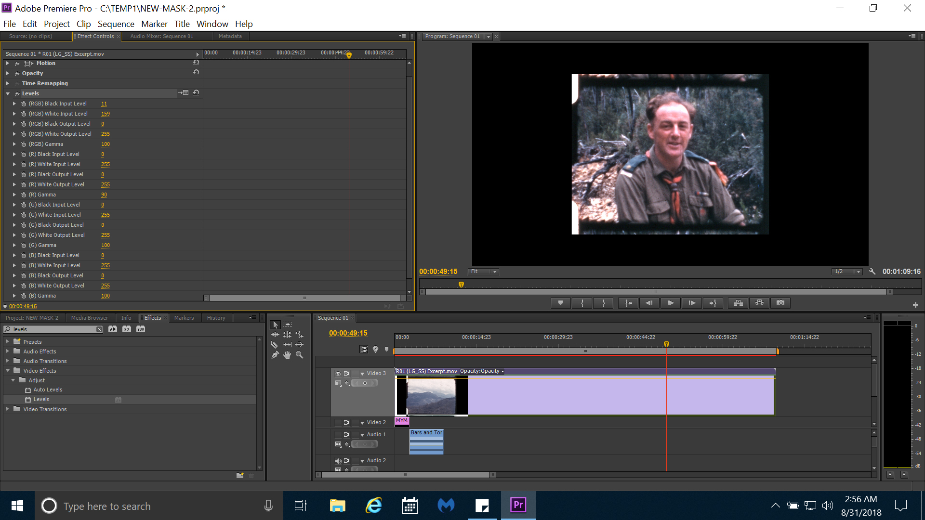
Task: Switch to the Audio Mixer tab
Action: [x=161, y=37]
